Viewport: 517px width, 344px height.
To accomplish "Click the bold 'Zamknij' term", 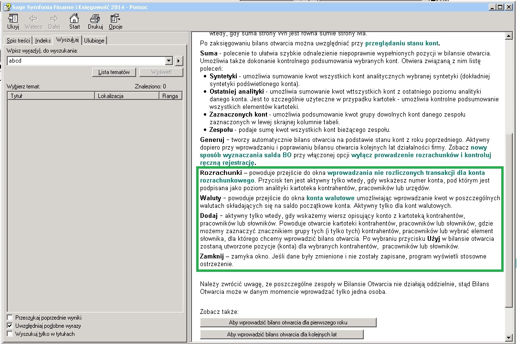I will tap(212, 256).
